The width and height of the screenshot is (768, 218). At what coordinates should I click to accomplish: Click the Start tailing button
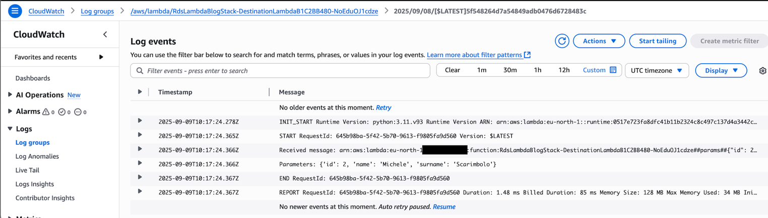[x=658, y=41]
